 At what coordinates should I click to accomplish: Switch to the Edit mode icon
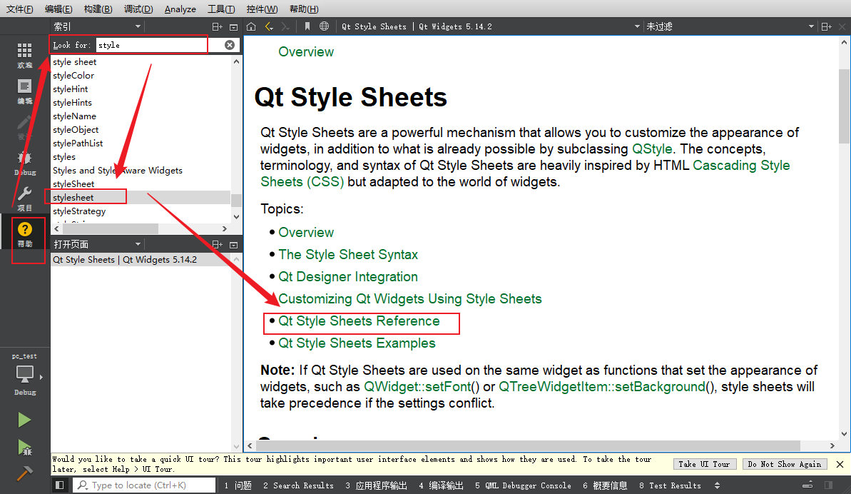(x=24, y=86)
